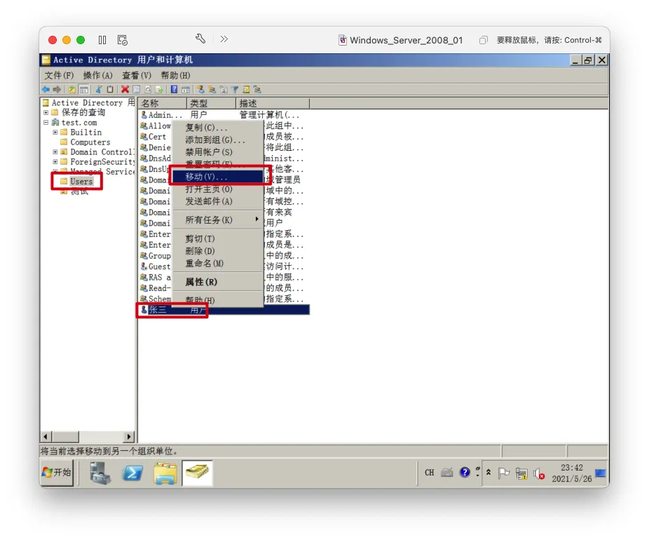
Task: Choose 重命名(M) in context menu
Action: (218, 264)
